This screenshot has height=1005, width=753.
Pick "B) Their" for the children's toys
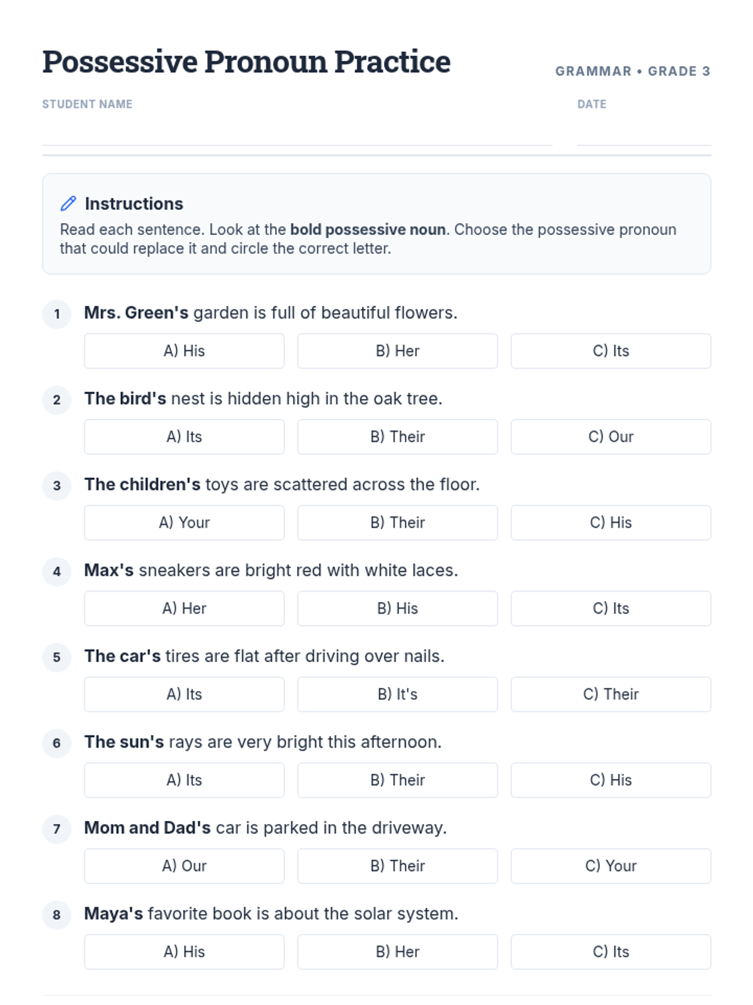tap(397, 523)
